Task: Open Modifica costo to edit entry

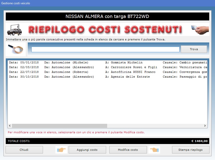Action: 128,150
